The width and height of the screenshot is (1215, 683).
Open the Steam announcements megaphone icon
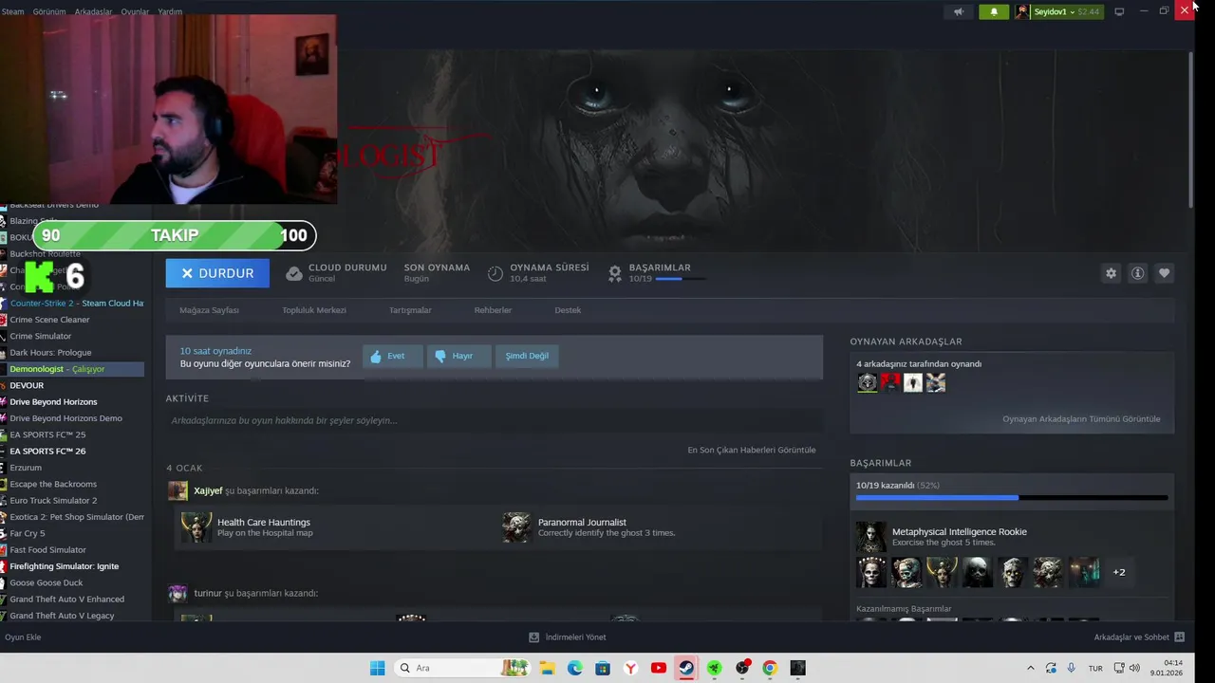point(959,11)
